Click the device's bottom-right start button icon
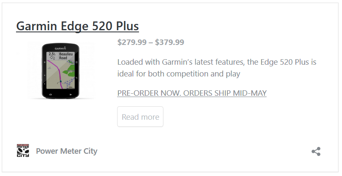Screen dimensions: 342x176 70,95
